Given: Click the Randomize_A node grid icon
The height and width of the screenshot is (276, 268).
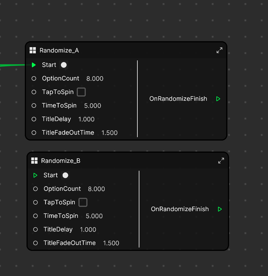Looking at the screenshot, I should (x=33, y=50).
